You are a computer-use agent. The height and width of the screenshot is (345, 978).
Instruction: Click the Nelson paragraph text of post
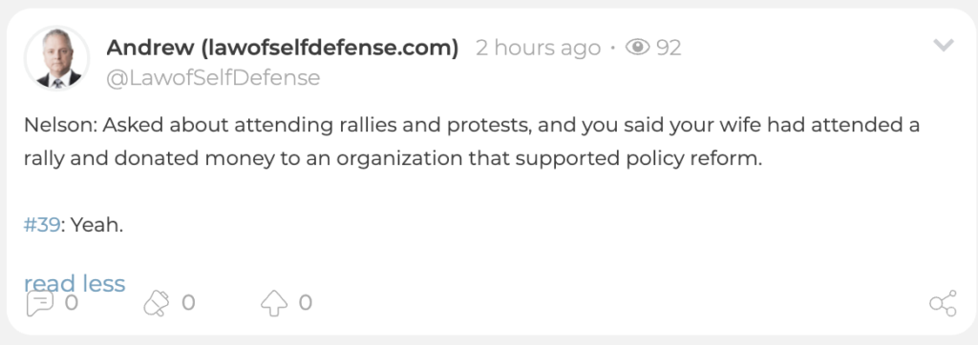point(472,141)
